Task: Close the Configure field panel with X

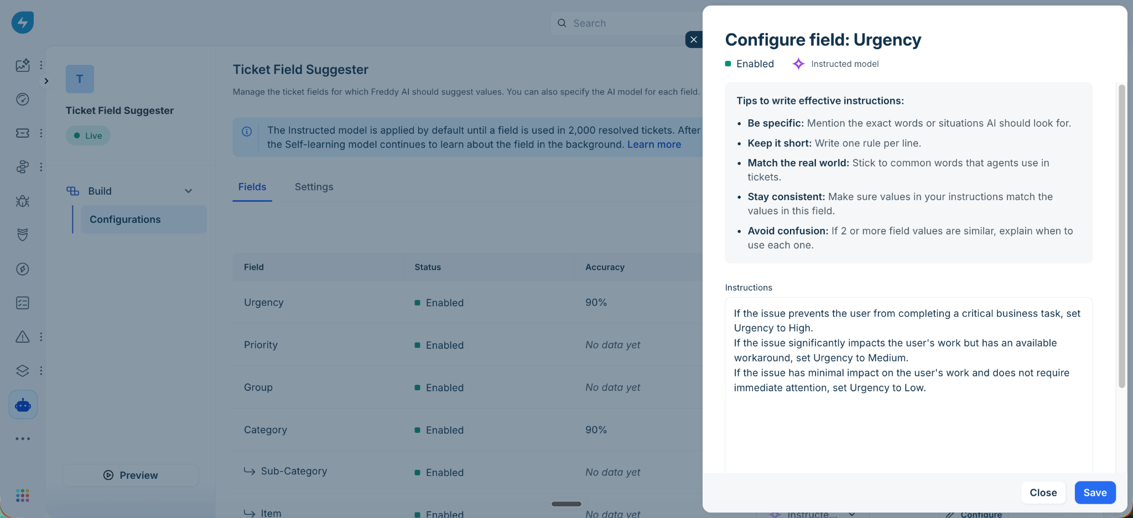Action: click(x=694, y=40)
